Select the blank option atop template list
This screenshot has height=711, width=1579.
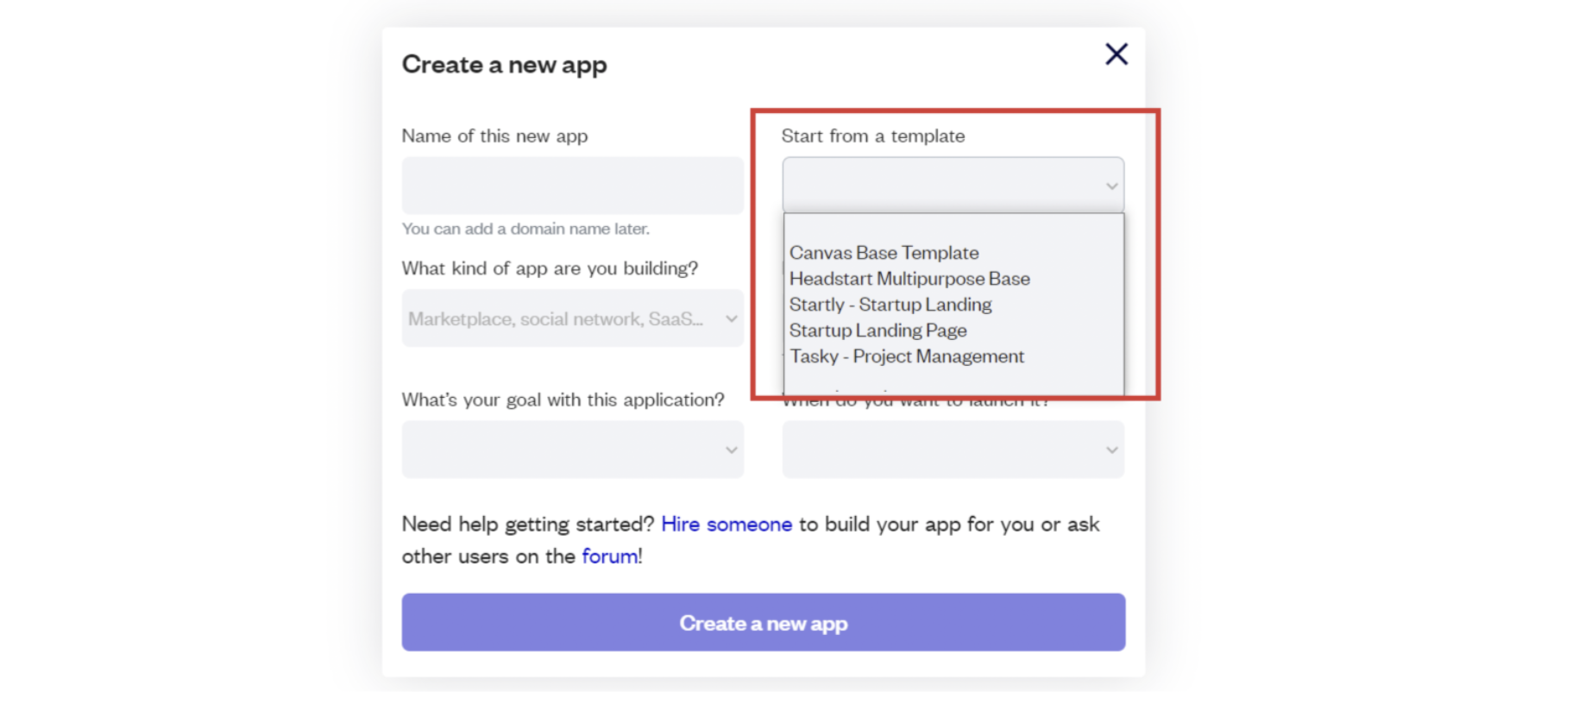pos(953,229)
